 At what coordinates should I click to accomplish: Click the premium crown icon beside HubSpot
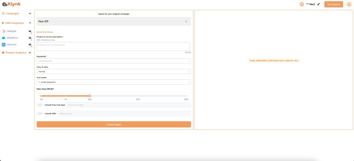(x=30, y=31)
